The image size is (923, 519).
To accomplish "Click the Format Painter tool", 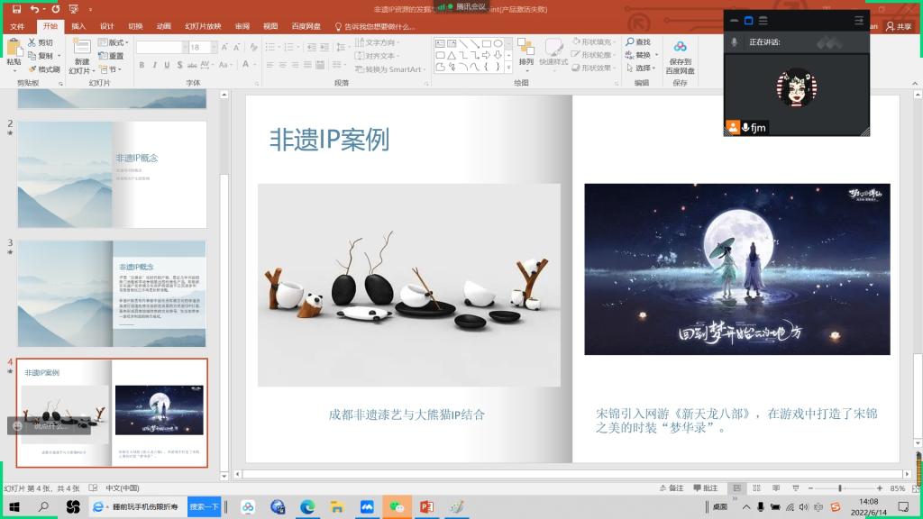I will (x=43, y=69).
